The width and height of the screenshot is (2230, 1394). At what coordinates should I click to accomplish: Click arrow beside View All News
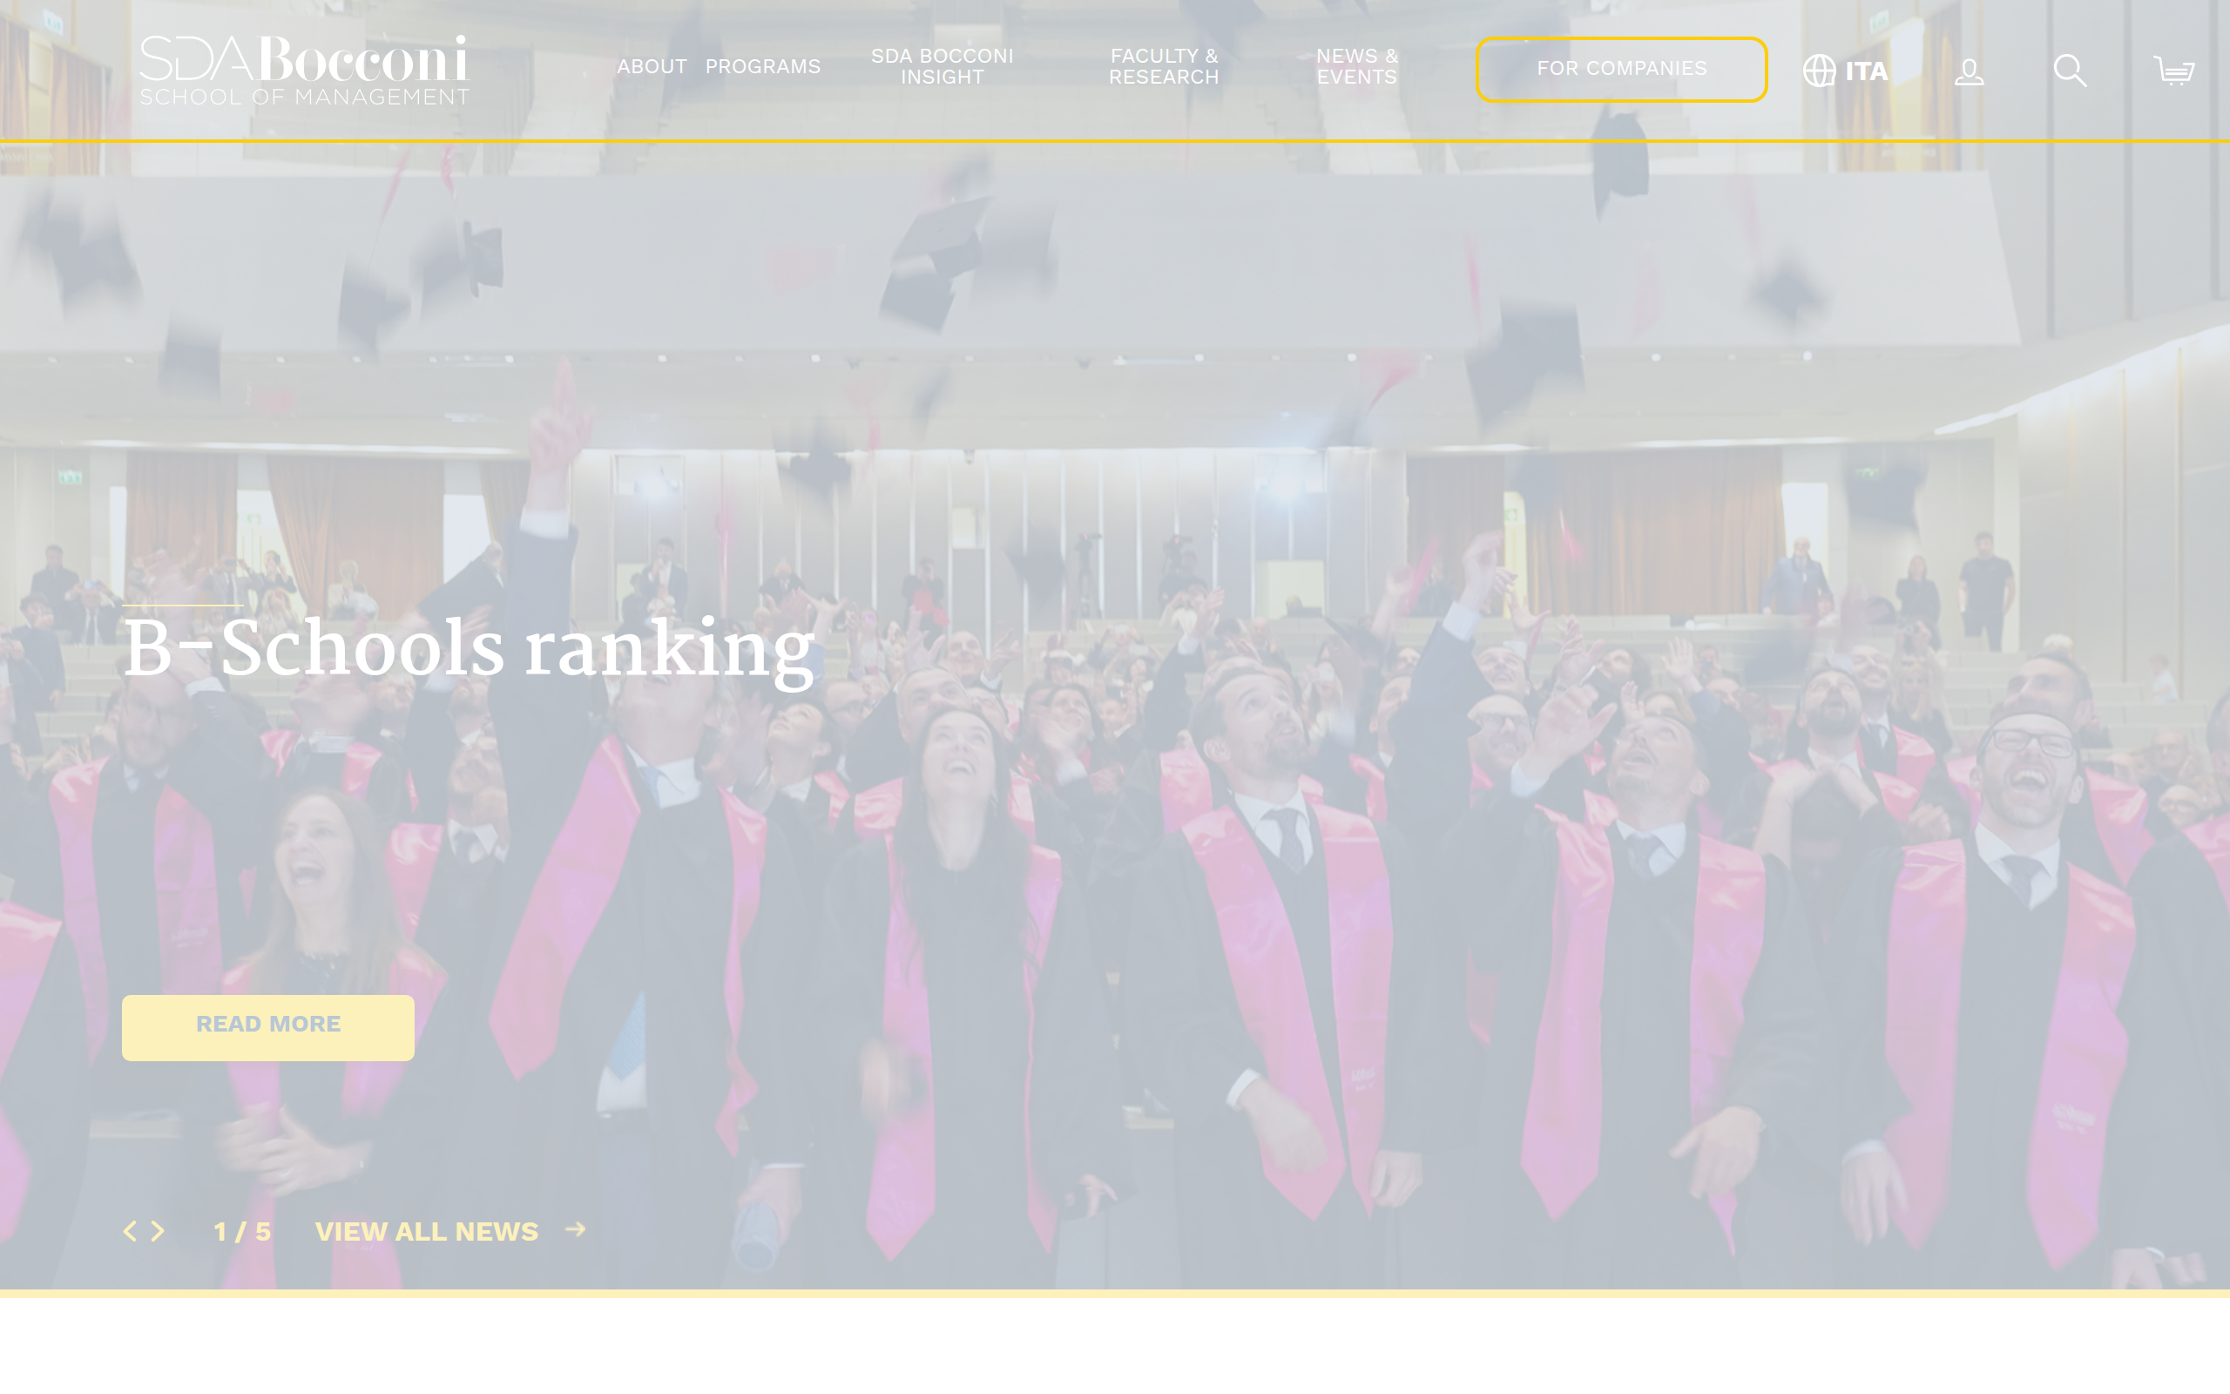[575, 1229]
